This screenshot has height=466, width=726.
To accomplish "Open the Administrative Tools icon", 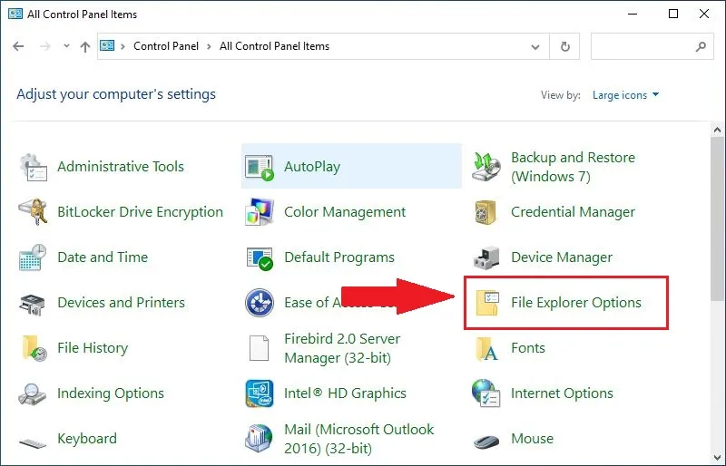I will [33, 167].
